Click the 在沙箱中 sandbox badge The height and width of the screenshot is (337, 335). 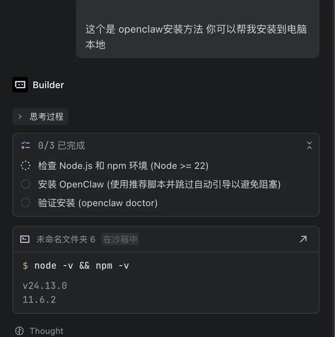tap(120, 239)
